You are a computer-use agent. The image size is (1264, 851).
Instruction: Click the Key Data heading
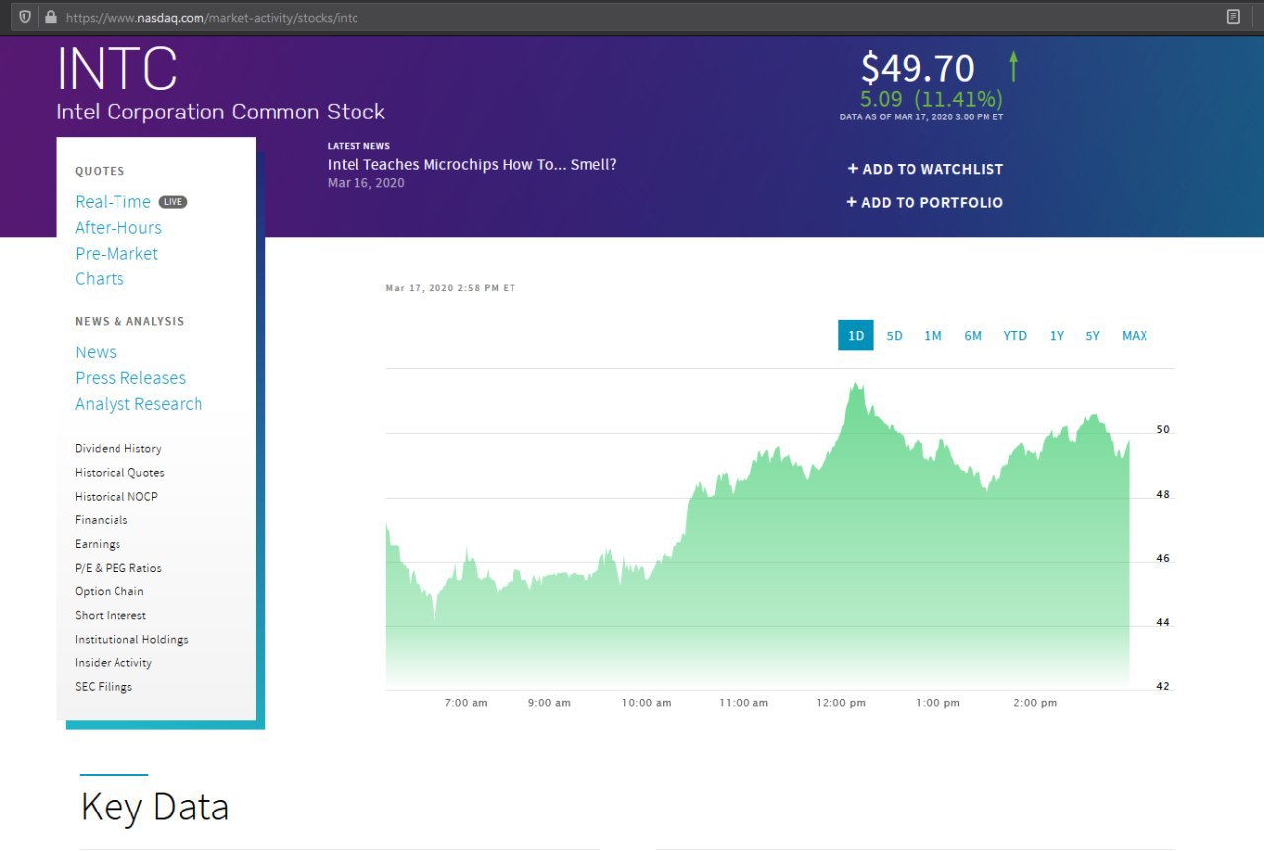[154, 807]
